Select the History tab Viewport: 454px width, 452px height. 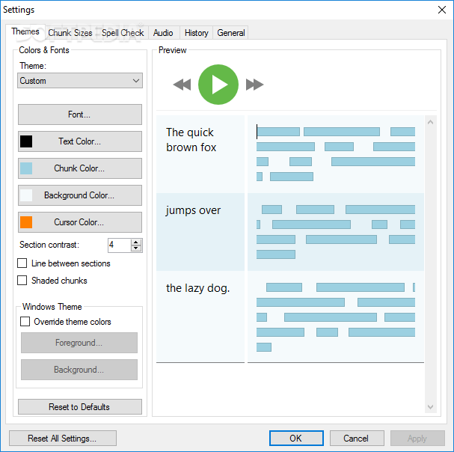click(196, 33)
